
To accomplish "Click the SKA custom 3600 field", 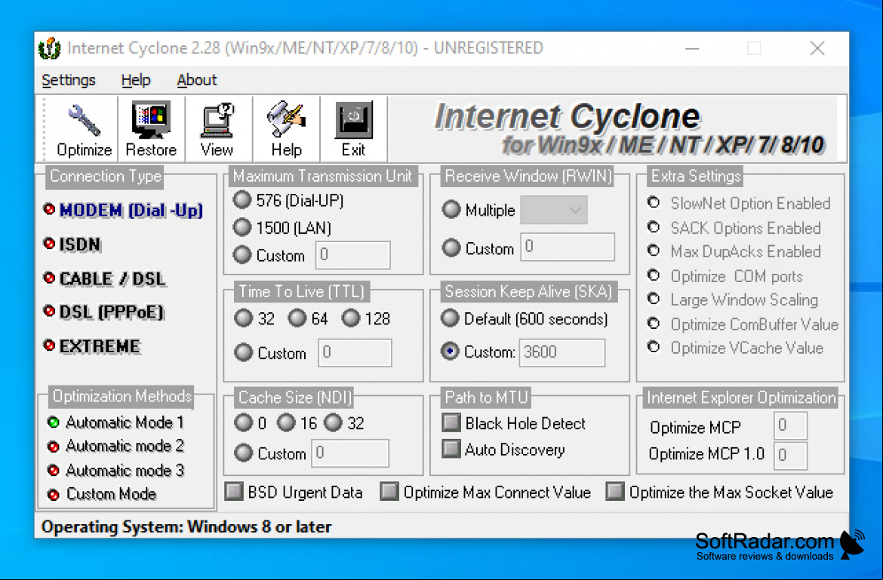I will pyautogui.click(x=562, y=352).
